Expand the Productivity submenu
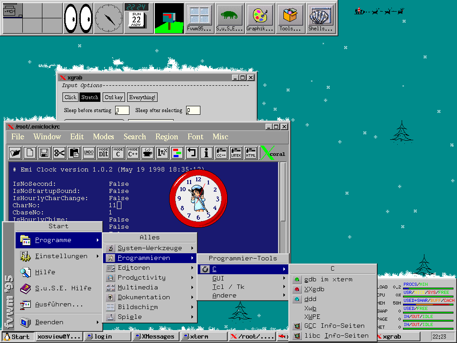The image size is (457, 343). coord(150,278)
